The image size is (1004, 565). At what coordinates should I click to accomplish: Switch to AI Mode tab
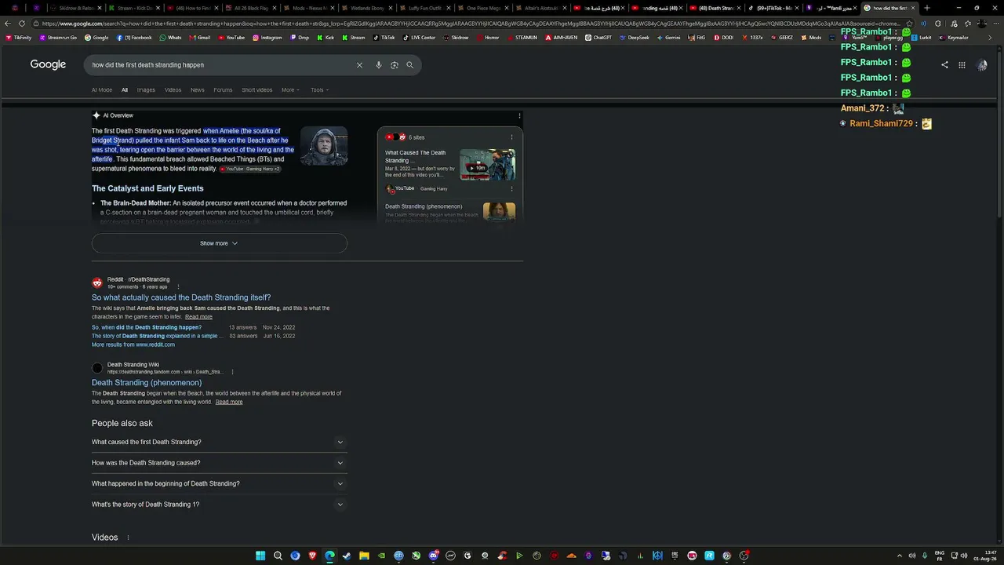click(x=101, y=89)
